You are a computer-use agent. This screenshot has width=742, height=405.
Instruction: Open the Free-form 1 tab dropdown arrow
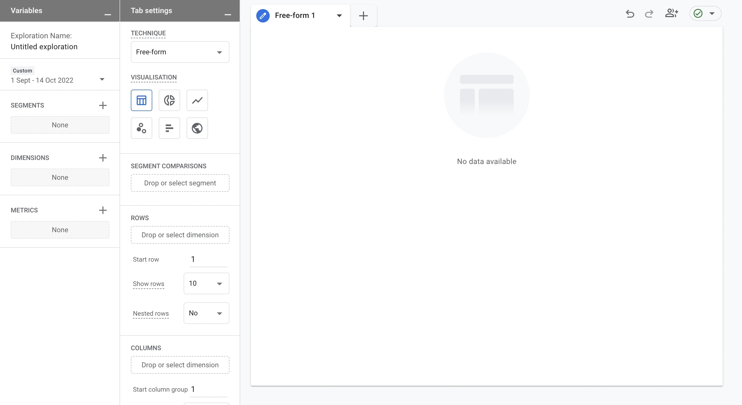pos(340,16)
